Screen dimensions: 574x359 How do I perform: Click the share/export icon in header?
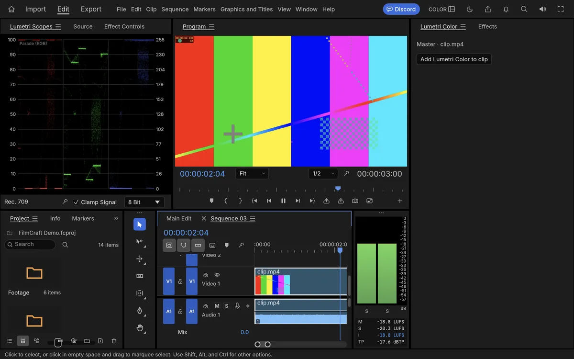[x=488, y=9]
